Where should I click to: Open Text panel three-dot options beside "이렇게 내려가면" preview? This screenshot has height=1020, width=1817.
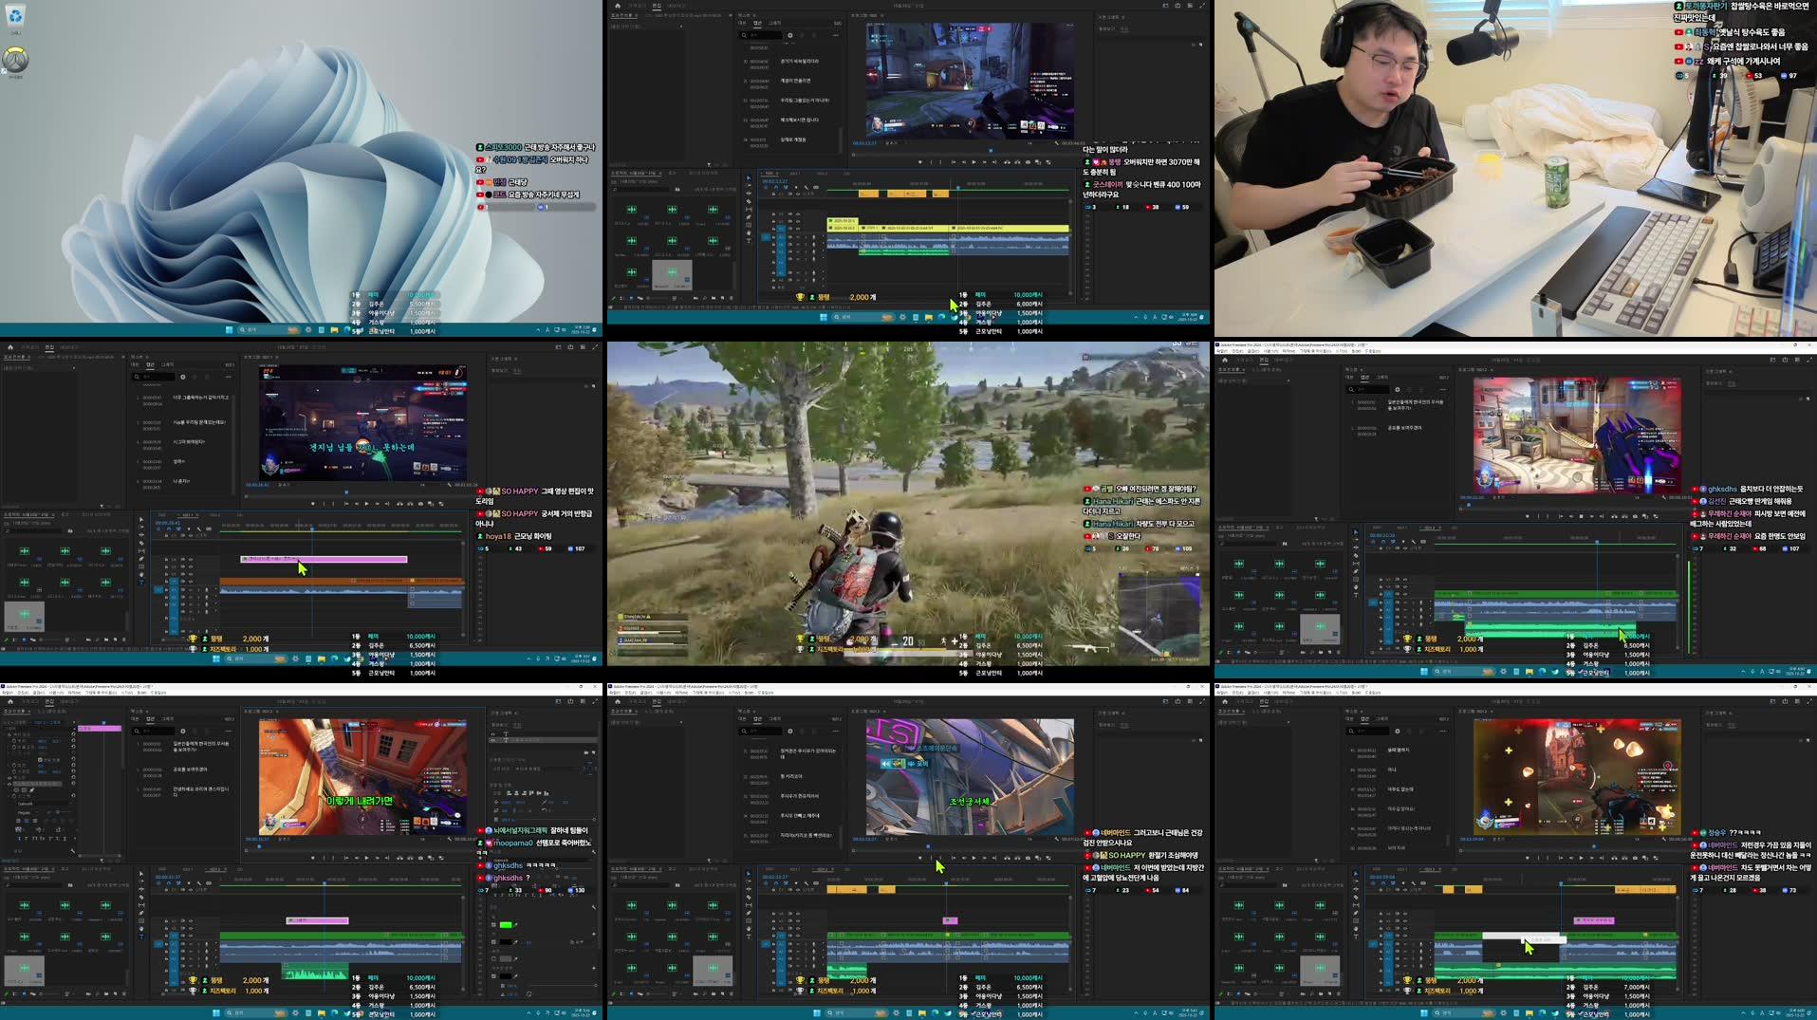[x=229, y=731]
